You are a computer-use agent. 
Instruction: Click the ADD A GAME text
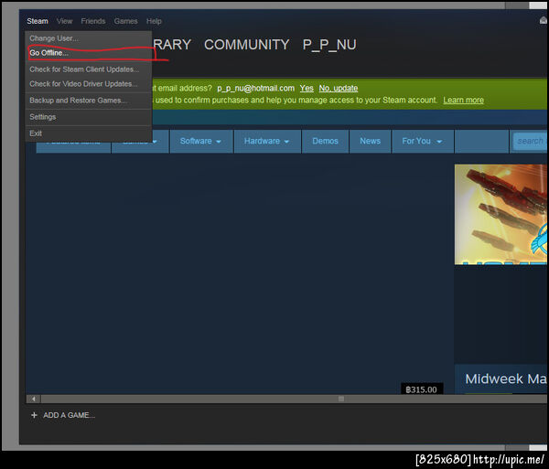coord(69,415)
